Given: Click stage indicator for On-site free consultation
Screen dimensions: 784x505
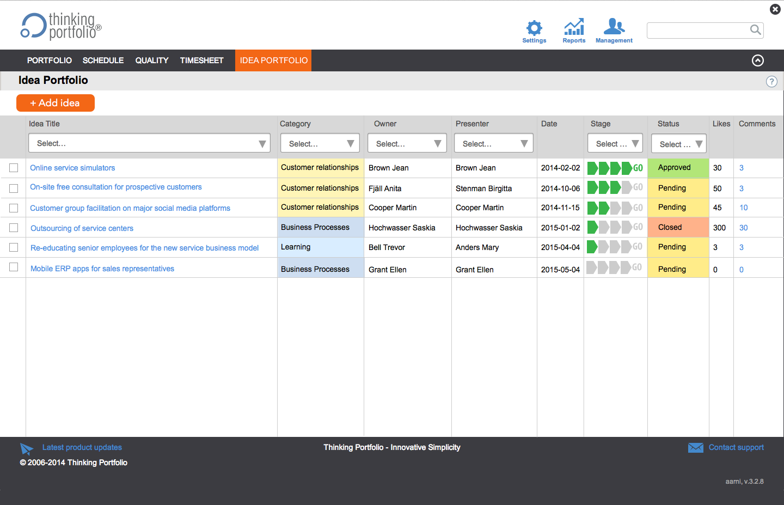Looking at the screenshot, I should (615, 187).
